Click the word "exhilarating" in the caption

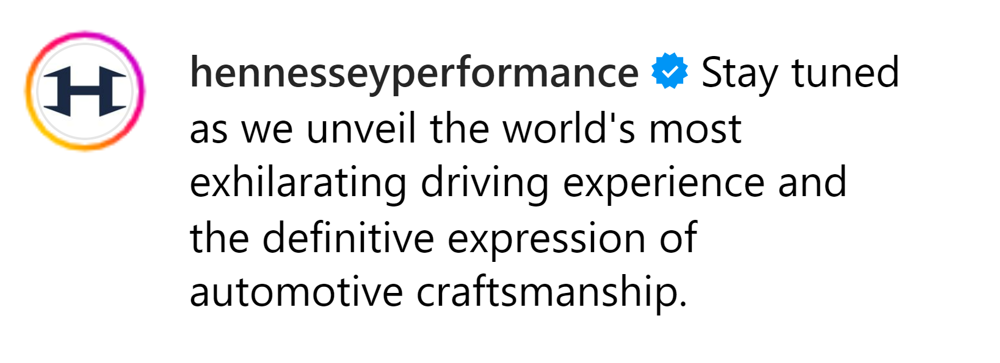[298, 183]
